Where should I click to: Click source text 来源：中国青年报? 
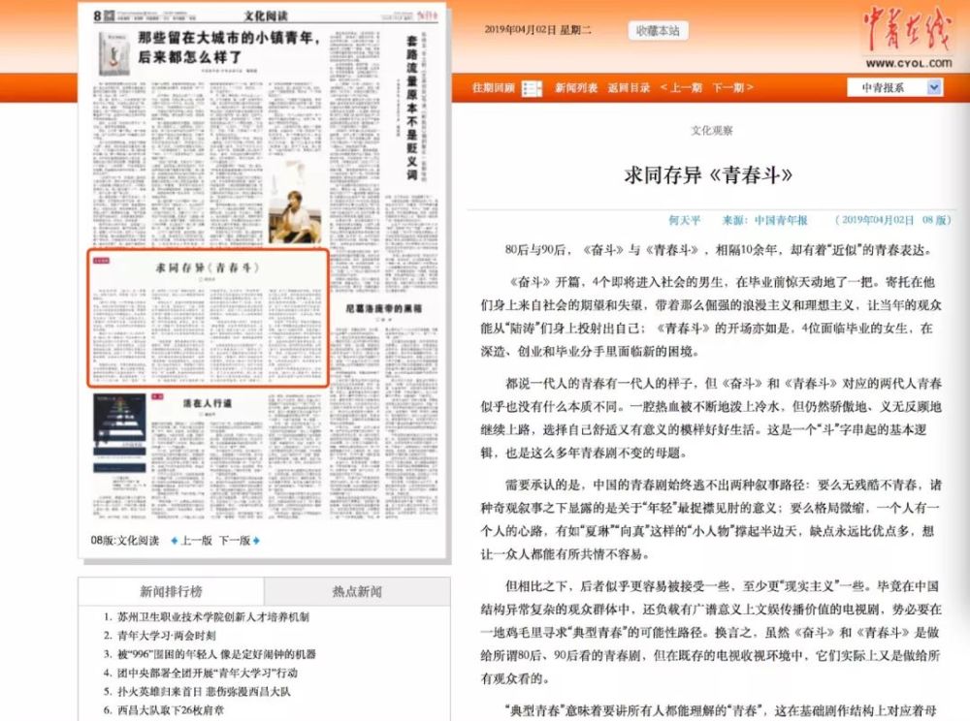click(x=764, y=220)
